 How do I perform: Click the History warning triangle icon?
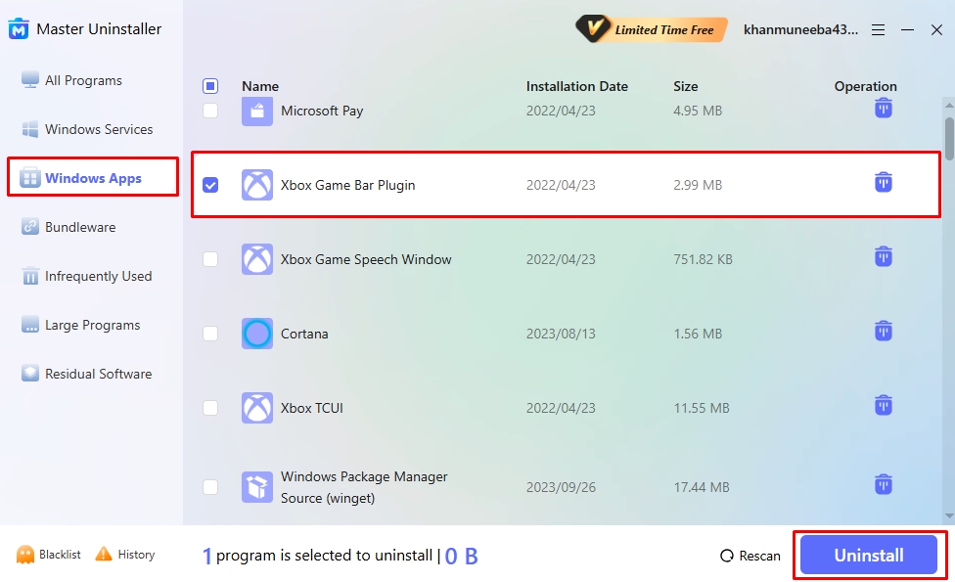coord(104,554)
